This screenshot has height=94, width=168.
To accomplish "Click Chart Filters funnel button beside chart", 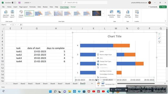I will (159, 42).
